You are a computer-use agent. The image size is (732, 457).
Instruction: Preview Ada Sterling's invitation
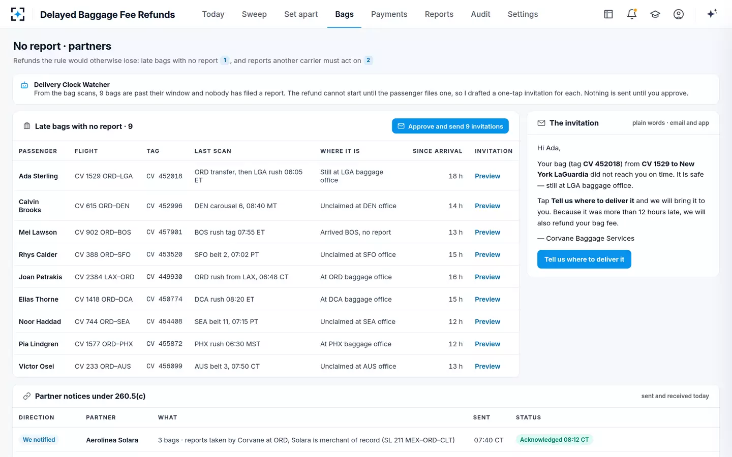(487, 176)
